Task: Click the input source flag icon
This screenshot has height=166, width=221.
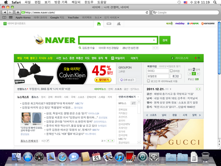Action: click(x=185, y=2)
